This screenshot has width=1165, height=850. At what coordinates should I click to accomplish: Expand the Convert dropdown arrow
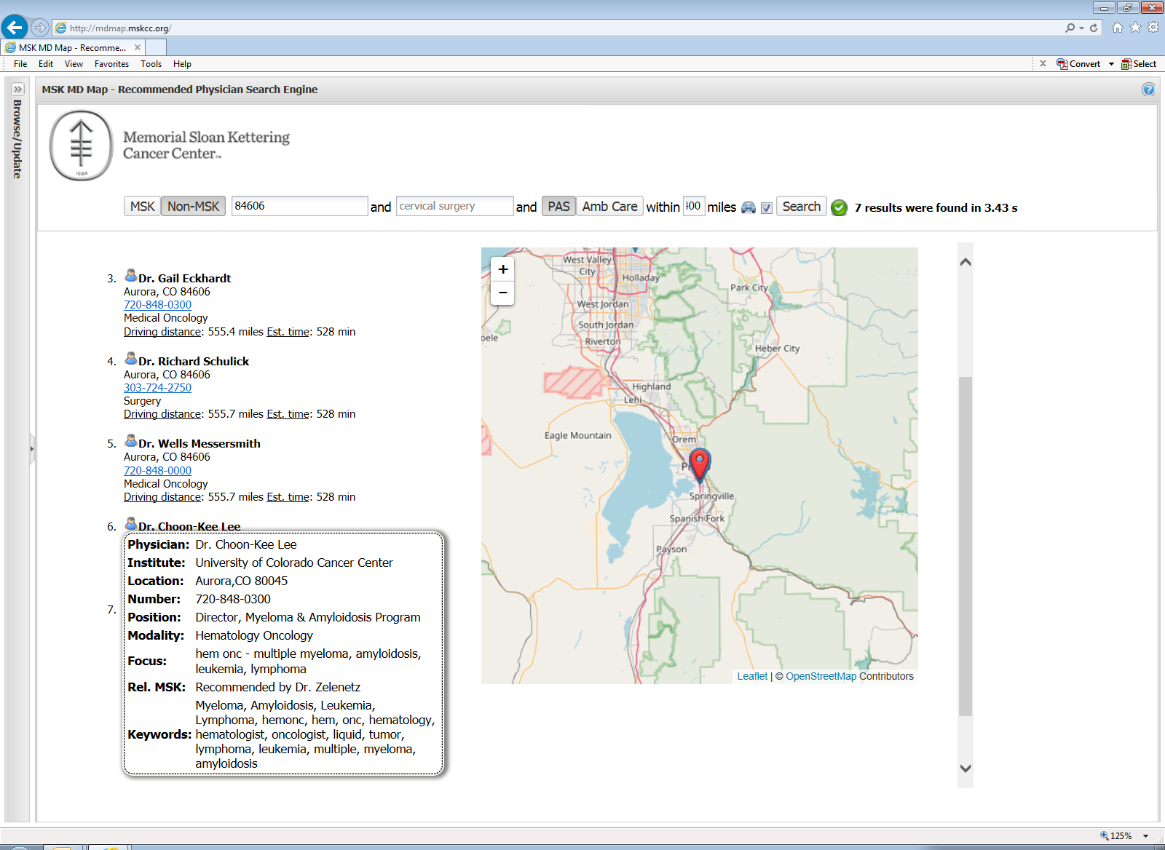[x=1111, y=64]
